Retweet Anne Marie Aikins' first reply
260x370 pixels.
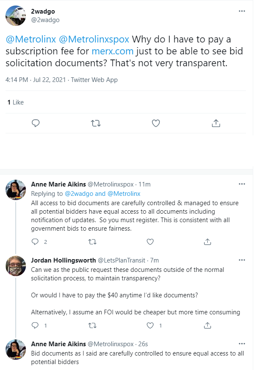pyautogui.click(x=92, y=242)
